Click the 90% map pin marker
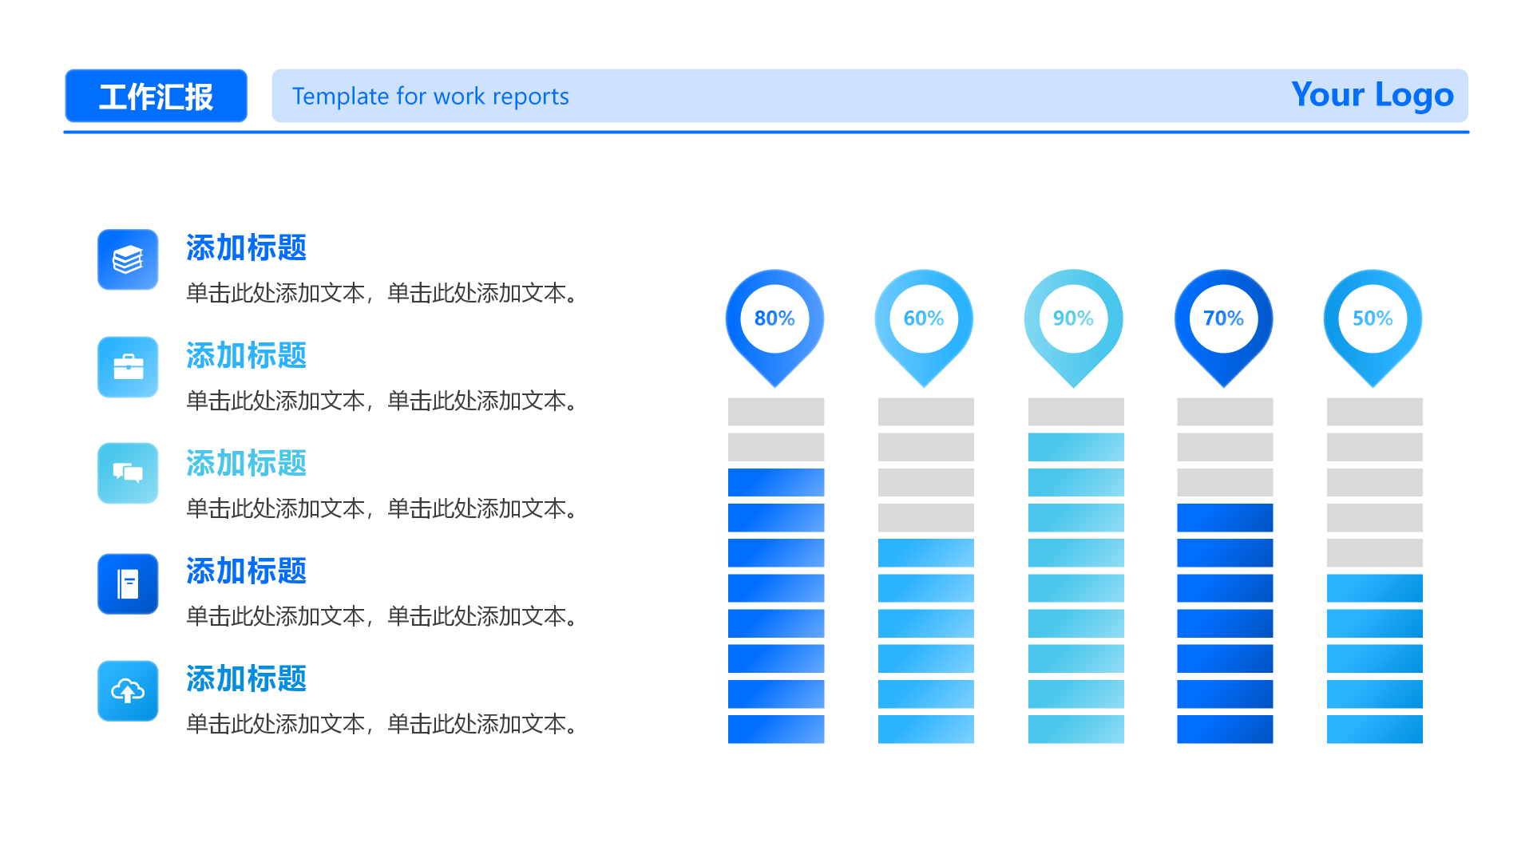Screen dimensions: 1533x862 pyautogui.click(x=1073, y=319)
